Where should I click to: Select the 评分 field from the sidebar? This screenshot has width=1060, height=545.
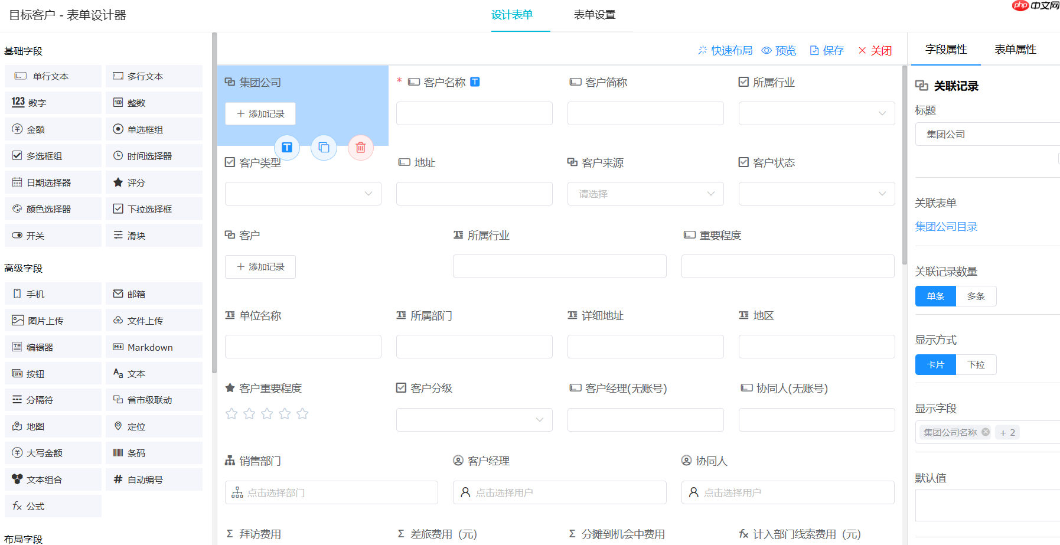pos(134,182)
